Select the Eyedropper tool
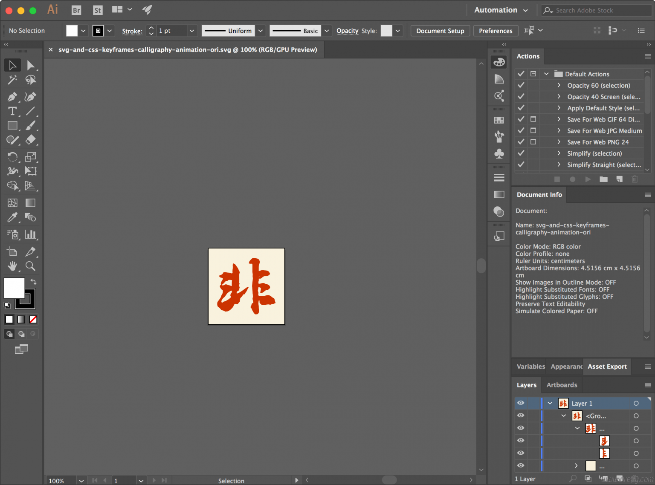 pyautogui.click(x=12, y=217)
